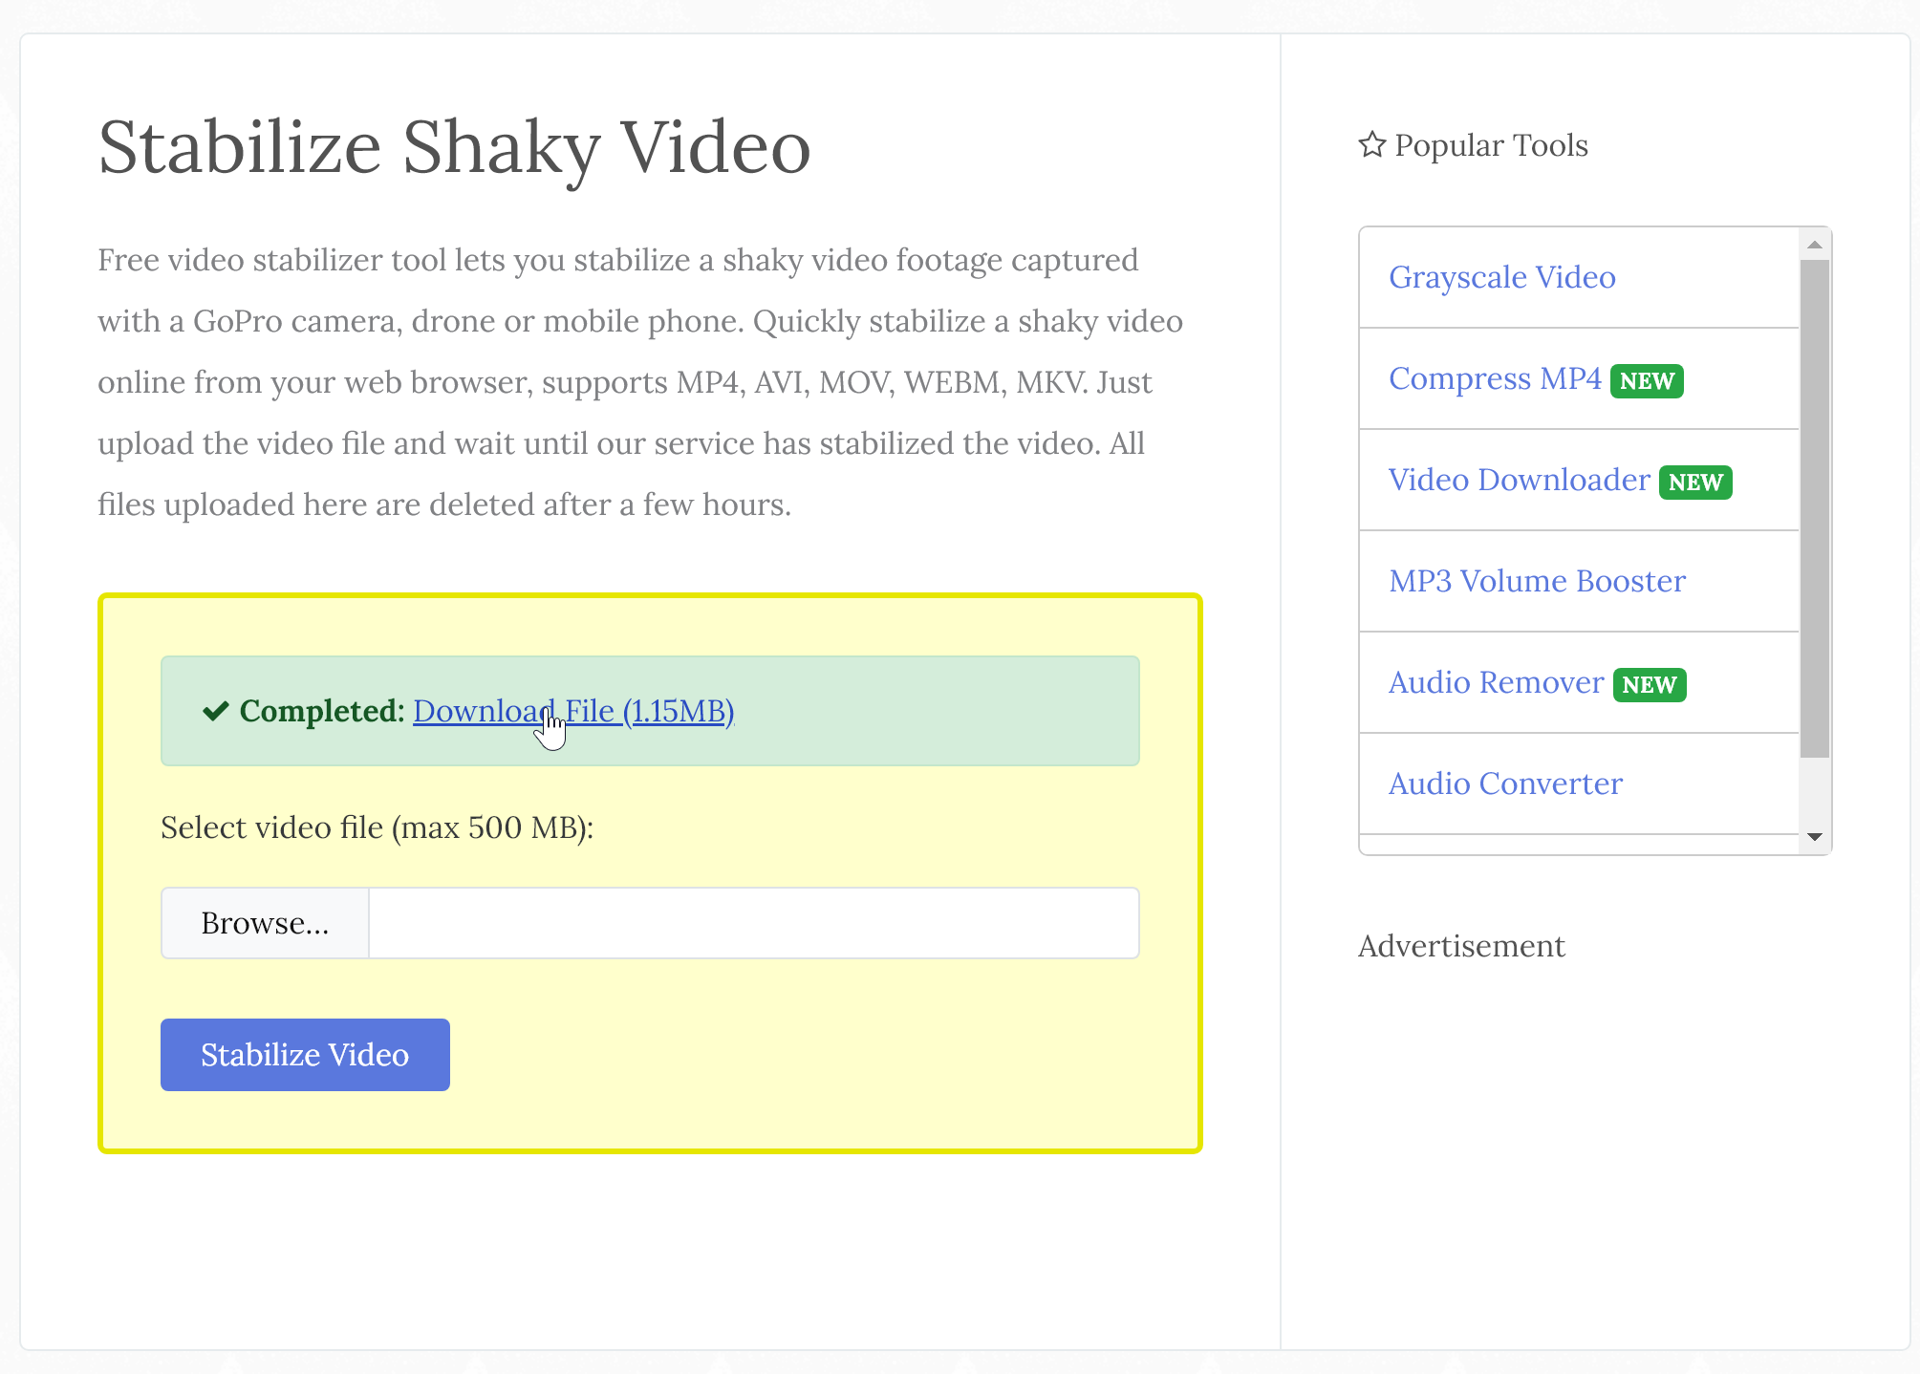
Task: Click the Popular Tools heading text
Action: coord(1491,145)
